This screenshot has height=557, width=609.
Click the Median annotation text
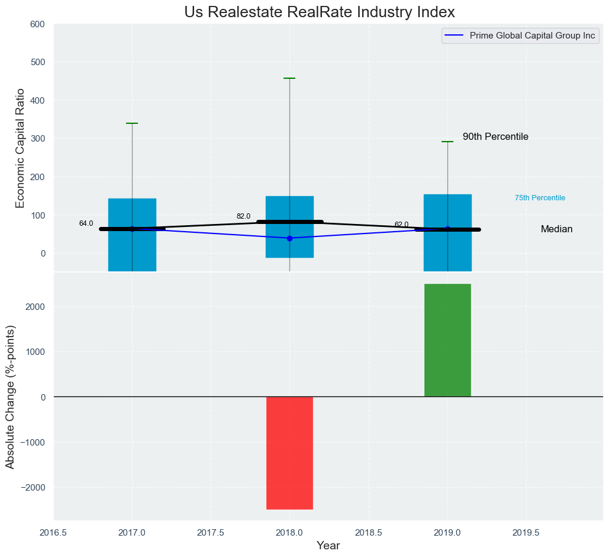pyautogui.click(x=556, y=229)
